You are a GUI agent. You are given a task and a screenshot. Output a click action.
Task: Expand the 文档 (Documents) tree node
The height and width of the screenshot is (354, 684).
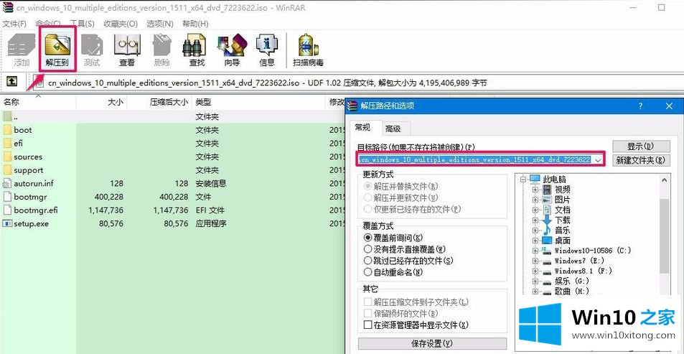(535, 210)
